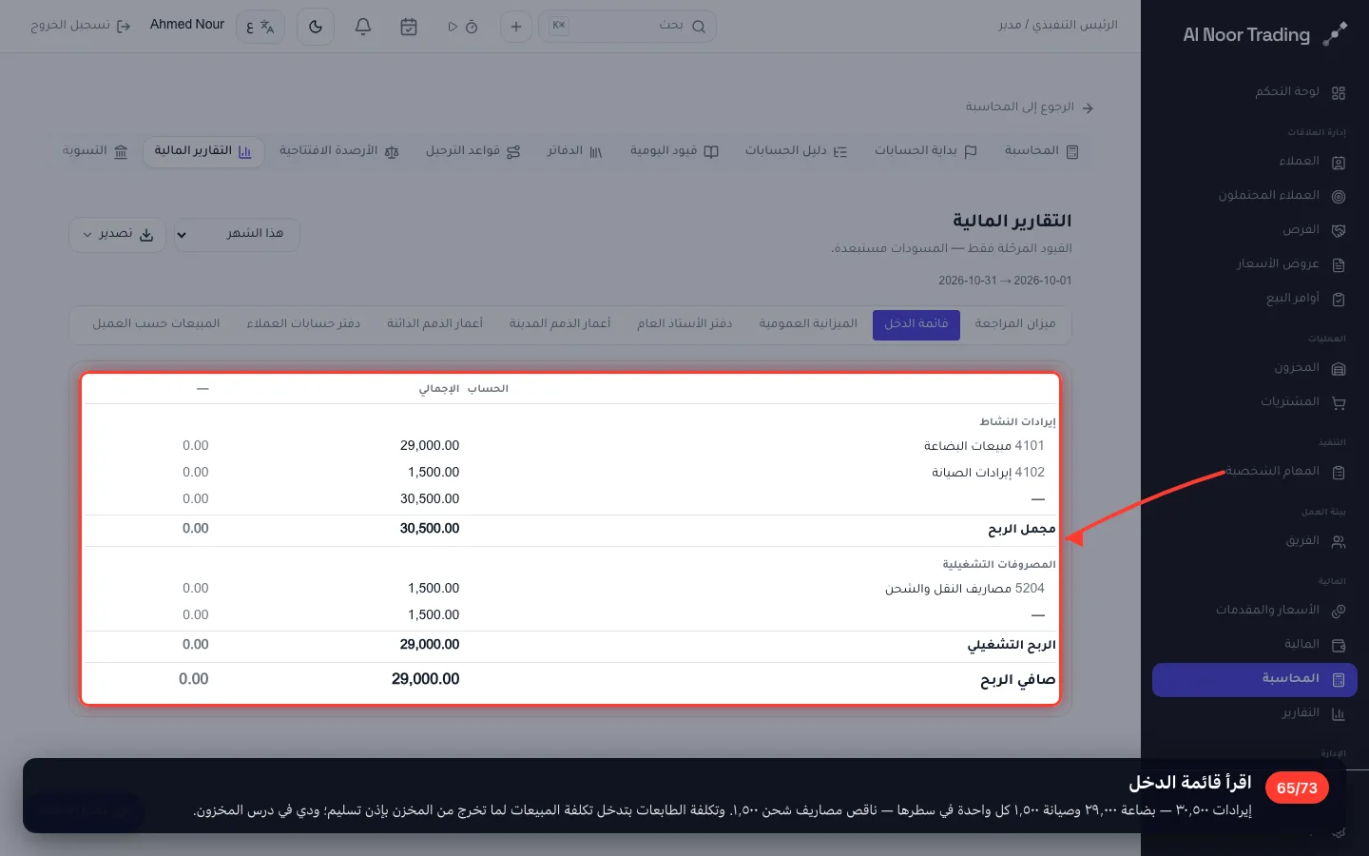
Task: Open the تصدير export dropdown
Action: 117,234
